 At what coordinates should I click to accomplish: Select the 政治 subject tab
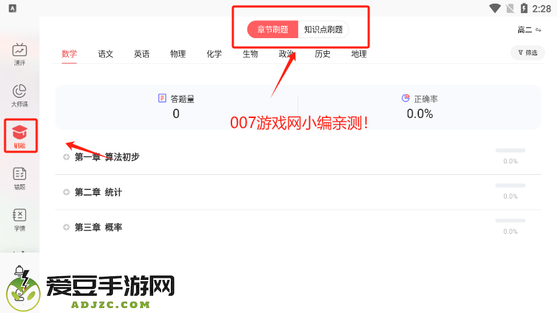(287, 54)
